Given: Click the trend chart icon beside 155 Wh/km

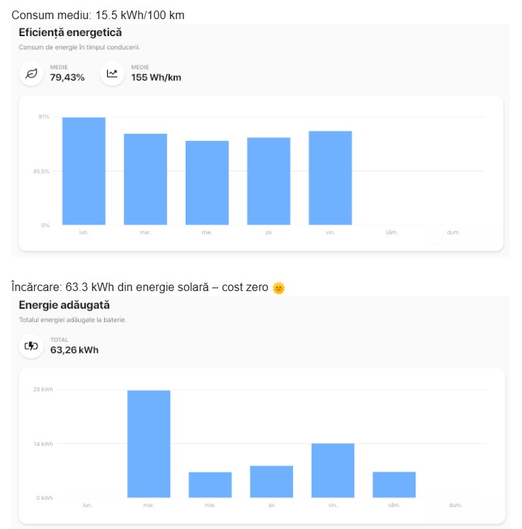Looking at the screenshot, I should (112, 74).
